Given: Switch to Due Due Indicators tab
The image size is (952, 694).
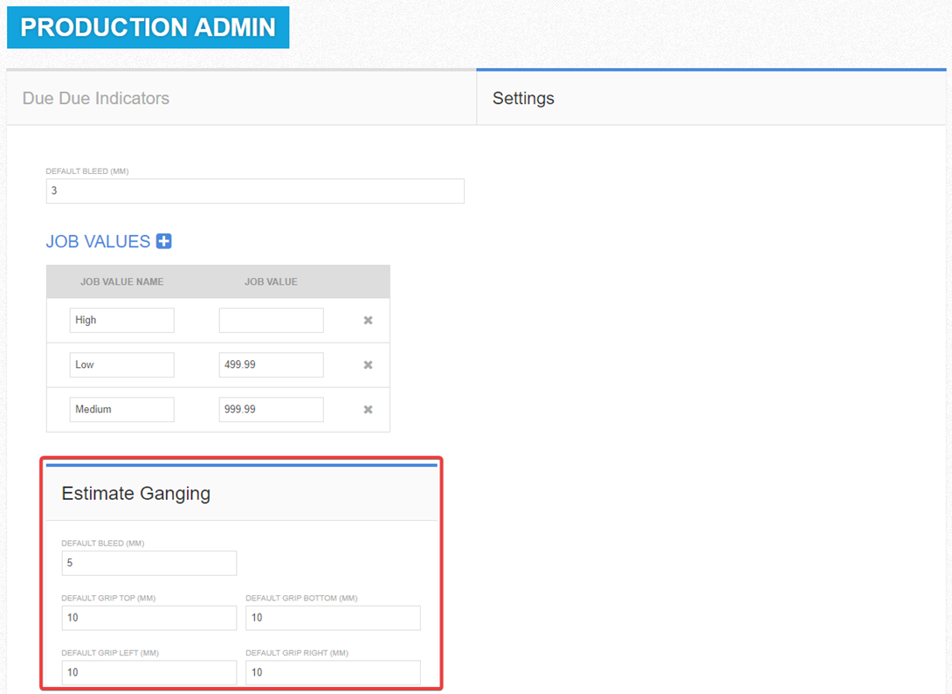Looking at the screenshot, I should point(241,98).
